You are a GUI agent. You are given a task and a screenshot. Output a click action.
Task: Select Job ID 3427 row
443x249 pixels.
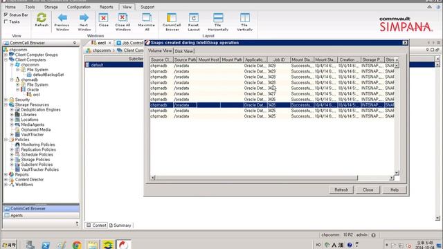click(x=272, y=94)
